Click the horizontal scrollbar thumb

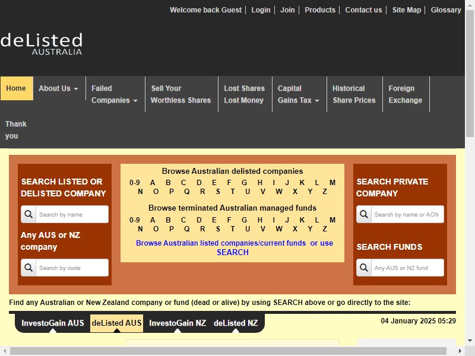pyautogui.click(x=228, y=351)
